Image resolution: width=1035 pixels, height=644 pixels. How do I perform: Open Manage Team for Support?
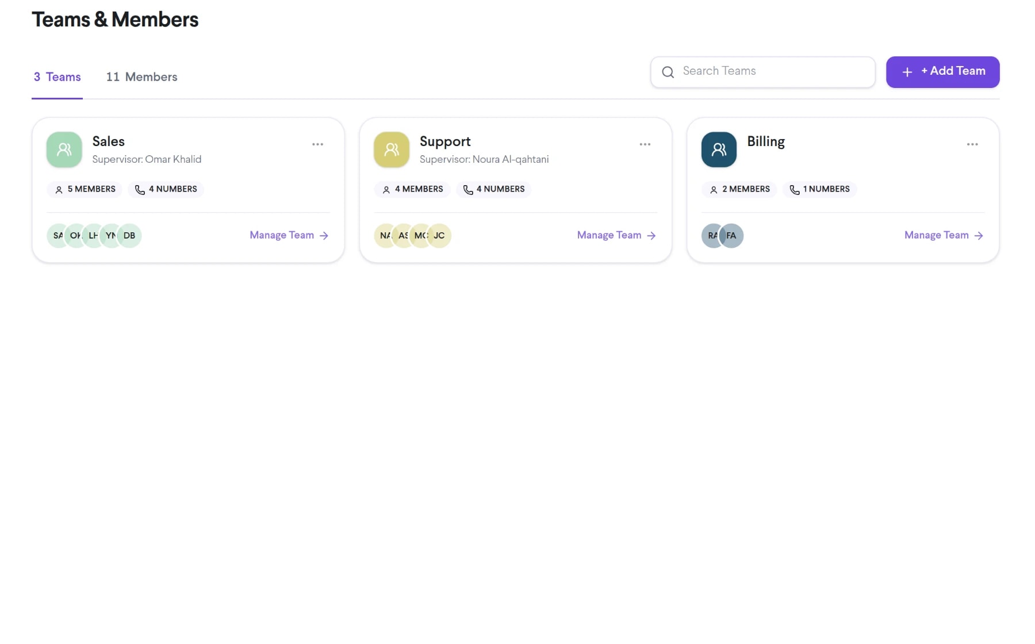point(616,235)
